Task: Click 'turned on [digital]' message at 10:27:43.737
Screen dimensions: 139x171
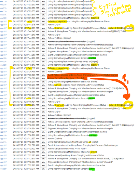Action: pyautogui.click(x=73, y=62)
